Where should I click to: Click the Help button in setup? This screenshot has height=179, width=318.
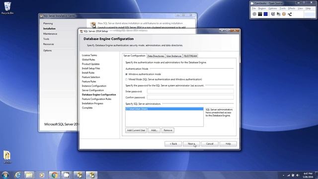click(228, 144)
